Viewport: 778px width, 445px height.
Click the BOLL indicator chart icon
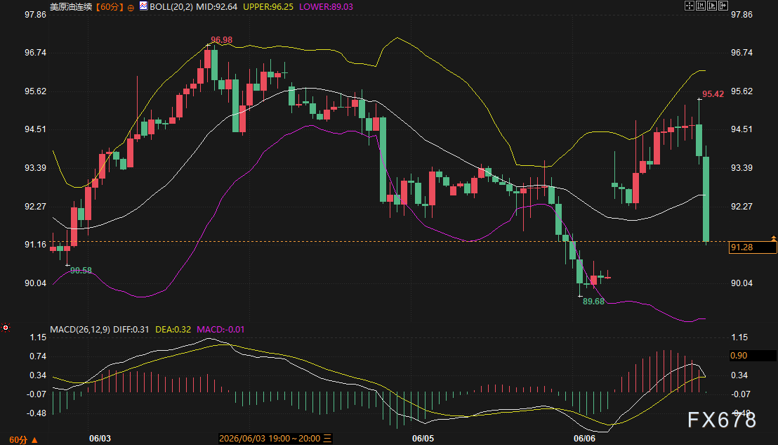pyautogui.click(x=143, y=6)
